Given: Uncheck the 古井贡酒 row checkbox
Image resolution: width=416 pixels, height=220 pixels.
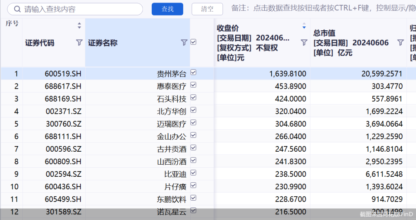Looking at the screenshot, I should click(193, 148).
